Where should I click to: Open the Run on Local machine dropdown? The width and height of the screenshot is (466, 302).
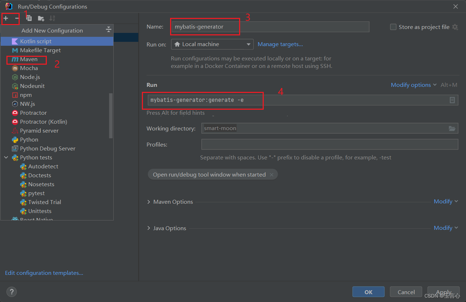point(212,44)
